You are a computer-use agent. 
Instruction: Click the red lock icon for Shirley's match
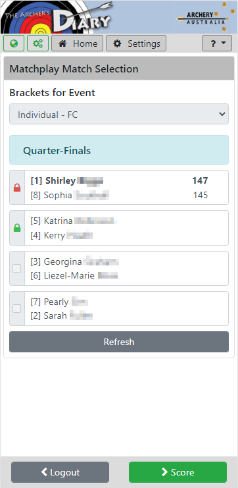17,188
